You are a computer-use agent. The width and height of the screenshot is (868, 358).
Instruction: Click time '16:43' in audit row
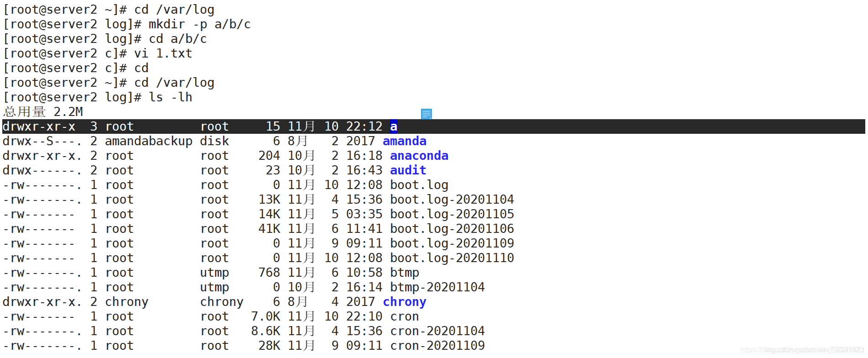click(364, 170)
